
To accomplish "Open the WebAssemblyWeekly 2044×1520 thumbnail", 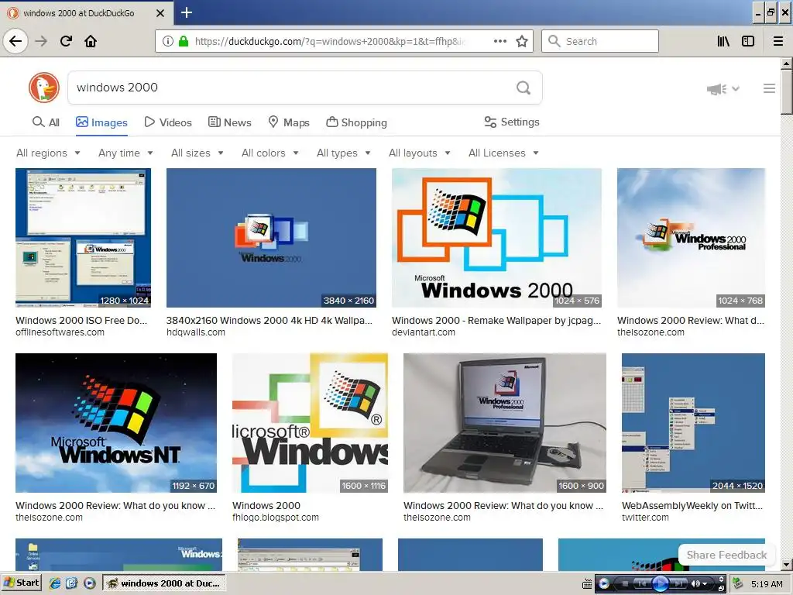I will tap(693, 423).
